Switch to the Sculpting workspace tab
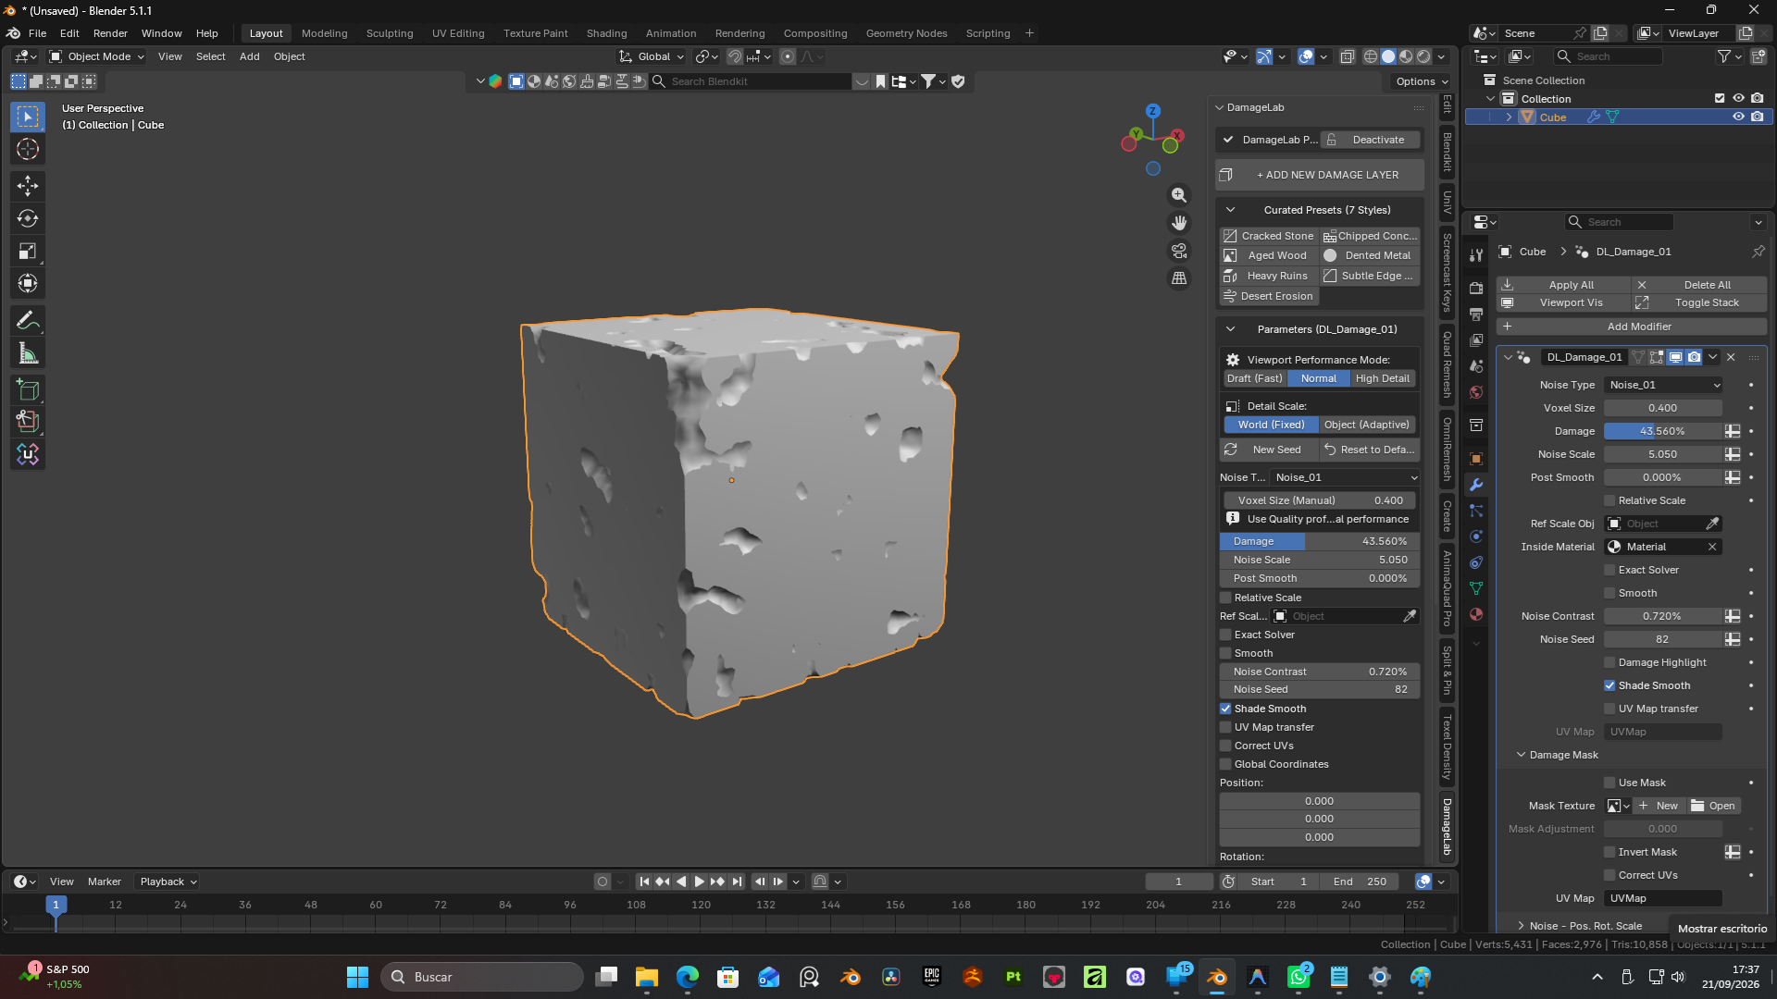Image resolution: width=1777 pixels, height=999 pixels. [x=390, y=33]
